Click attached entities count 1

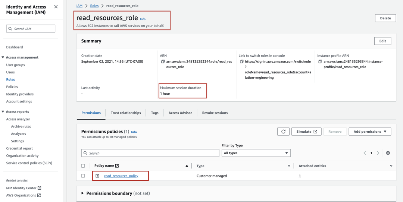[x=300, y=176]
